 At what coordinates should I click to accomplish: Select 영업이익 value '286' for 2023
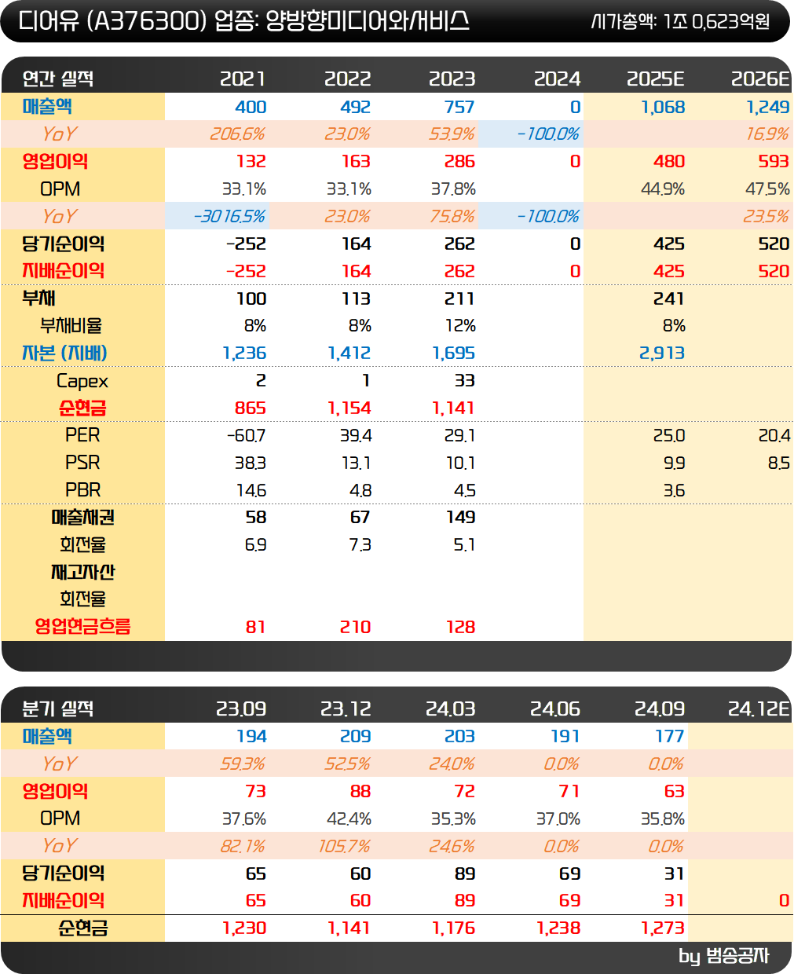[459, 162]
